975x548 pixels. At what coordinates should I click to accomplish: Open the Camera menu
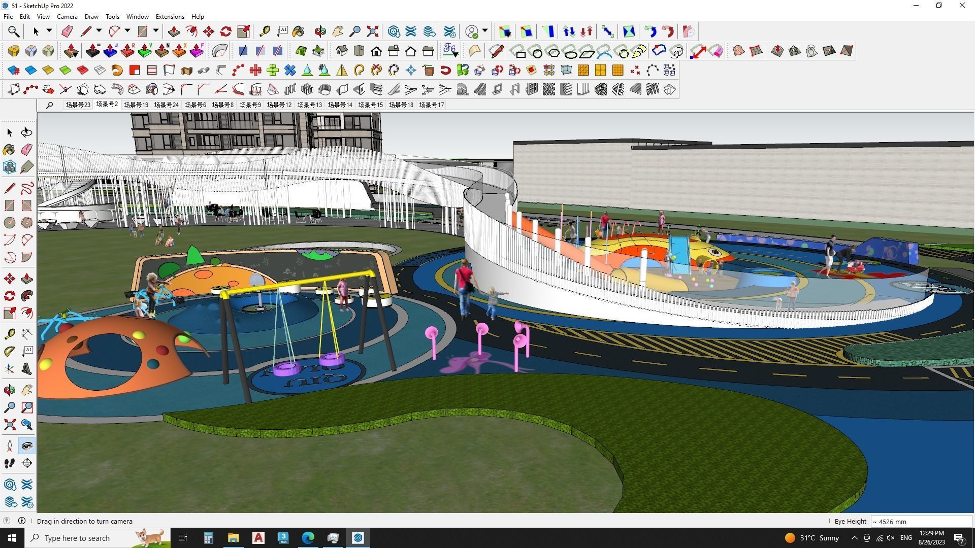click(x=67, y=17)
